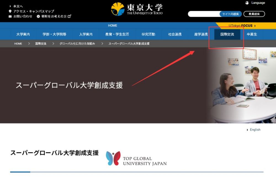This screenshot has height=181, width=276.
Task: Click 国際交流 in the breadcrumb
Action: pos(41,44)
